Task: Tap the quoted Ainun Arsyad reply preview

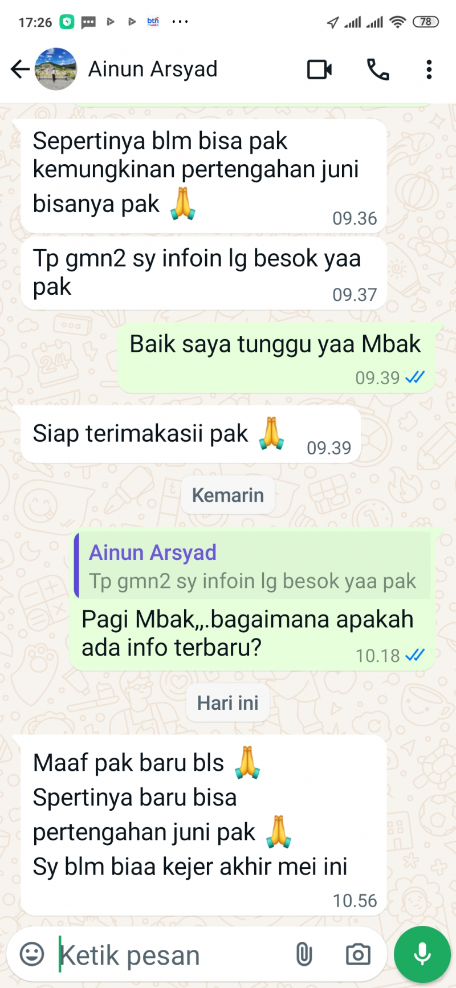Action: coord(253,566)
